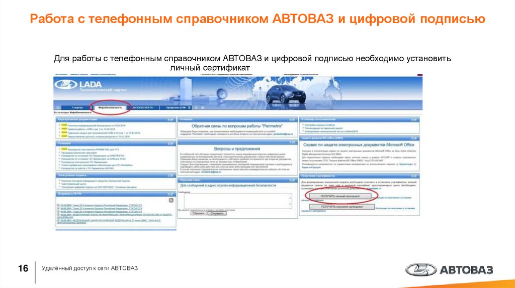Click the collapse icon in Получение сертификатов panel header
This screenshot has height=288, width=515.
(414, 176)
